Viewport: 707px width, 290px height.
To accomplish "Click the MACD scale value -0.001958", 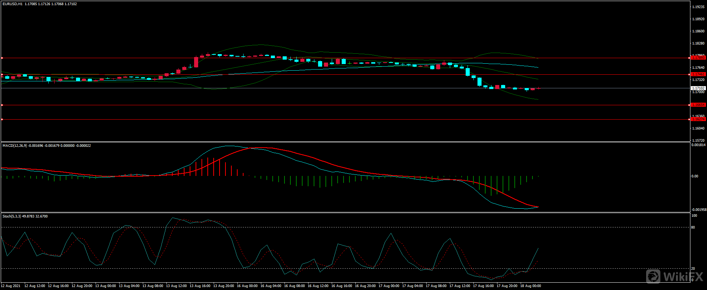I will point(699,210).
